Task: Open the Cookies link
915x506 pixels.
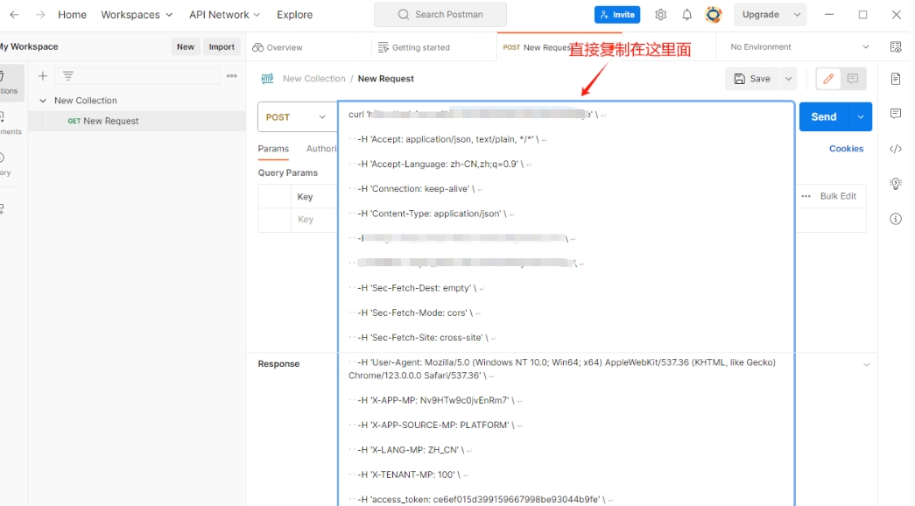Action: [846, 149]
